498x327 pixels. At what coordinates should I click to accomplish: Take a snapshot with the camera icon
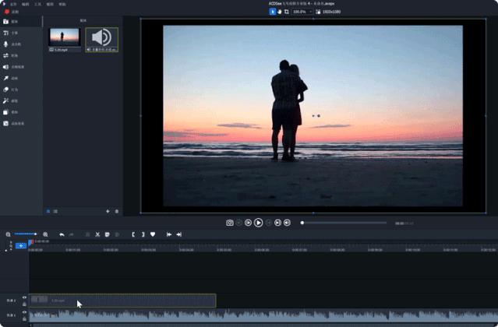point(230,223)
